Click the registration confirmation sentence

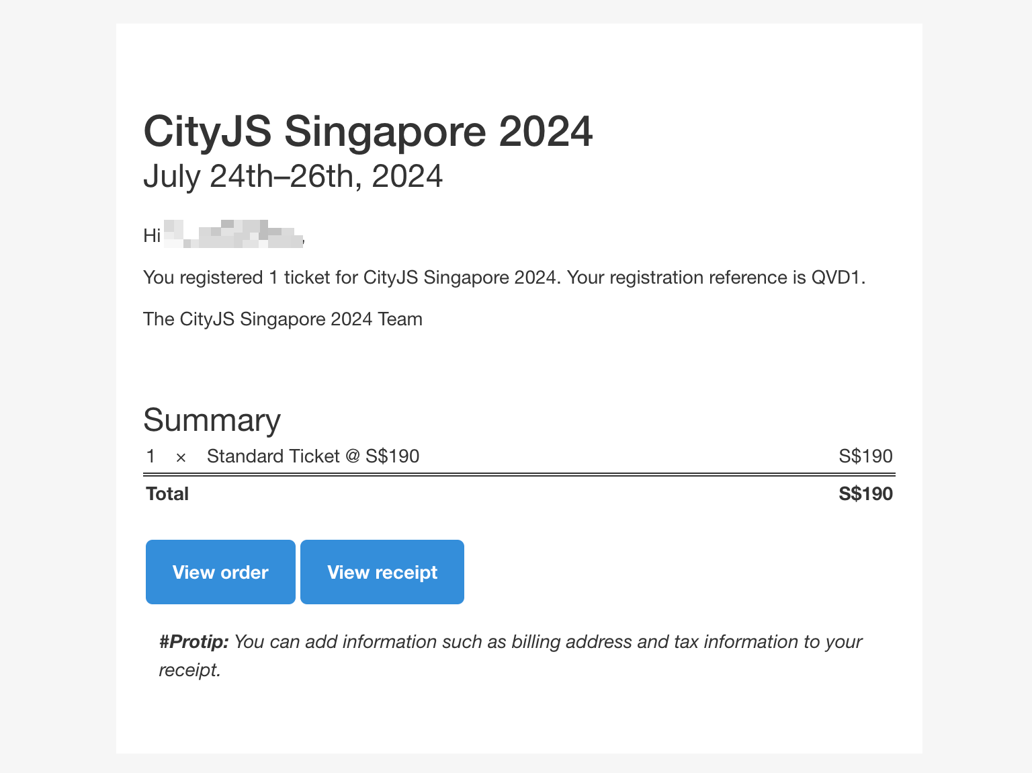(504, 277)
